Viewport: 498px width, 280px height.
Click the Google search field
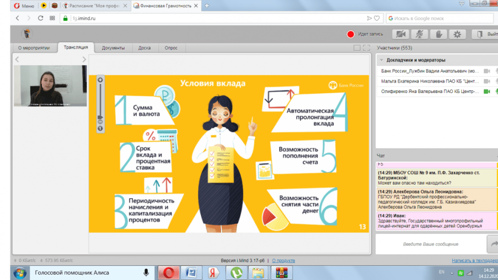click(440, 18)
